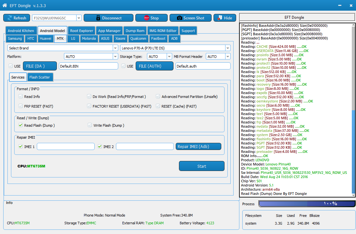The height and width of the screenshot is (234, 356).
Task: Select the MTK tab
Action: click(60, 38)
